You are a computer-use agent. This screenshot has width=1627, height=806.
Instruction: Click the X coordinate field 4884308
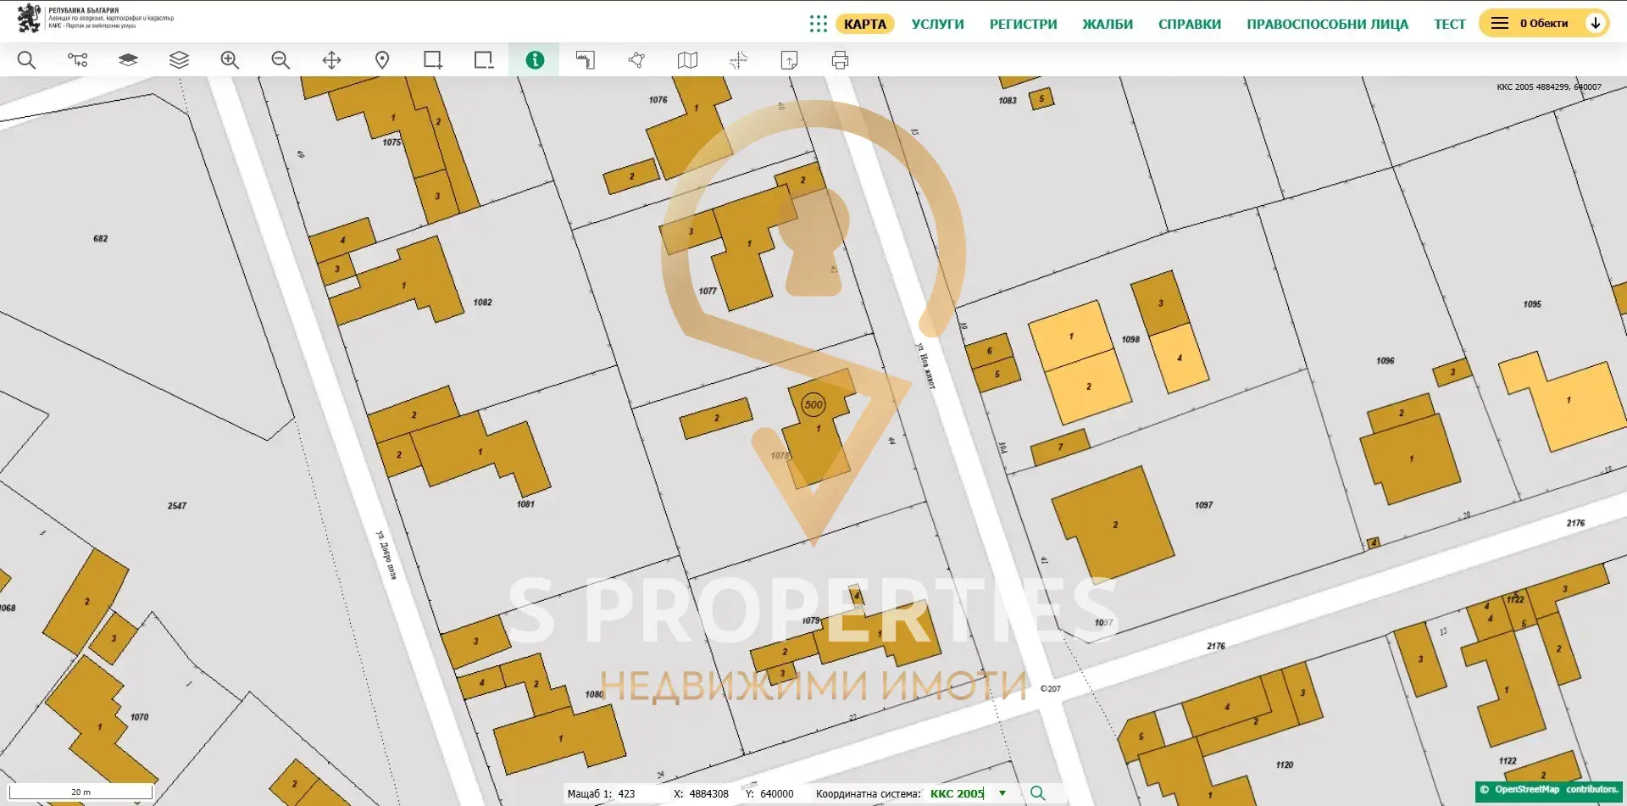708,794
